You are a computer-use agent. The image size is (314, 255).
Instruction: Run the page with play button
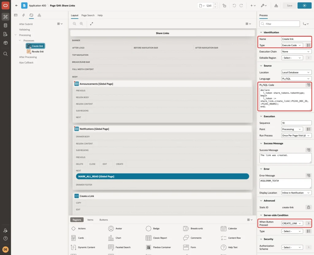pyautogui.click(x=304, y=6)
